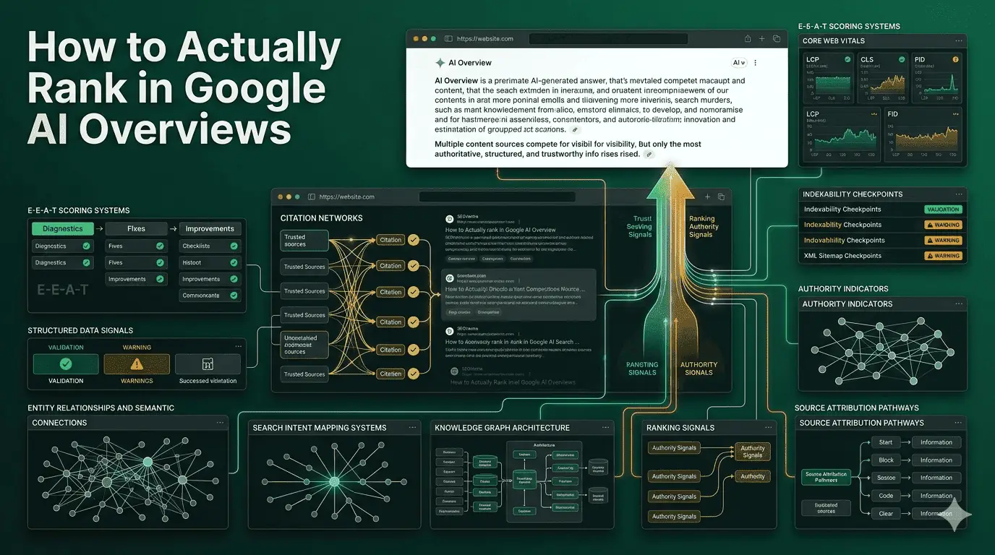995x555 pixels.
Task: Open the Indexability Checkpoints ellipsis menu
Action: pos(959,194)
